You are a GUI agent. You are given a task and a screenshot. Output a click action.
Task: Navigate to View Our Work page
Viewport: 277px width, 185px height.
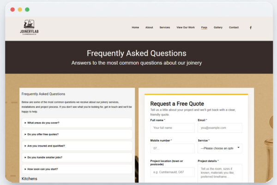coord(186,27)
